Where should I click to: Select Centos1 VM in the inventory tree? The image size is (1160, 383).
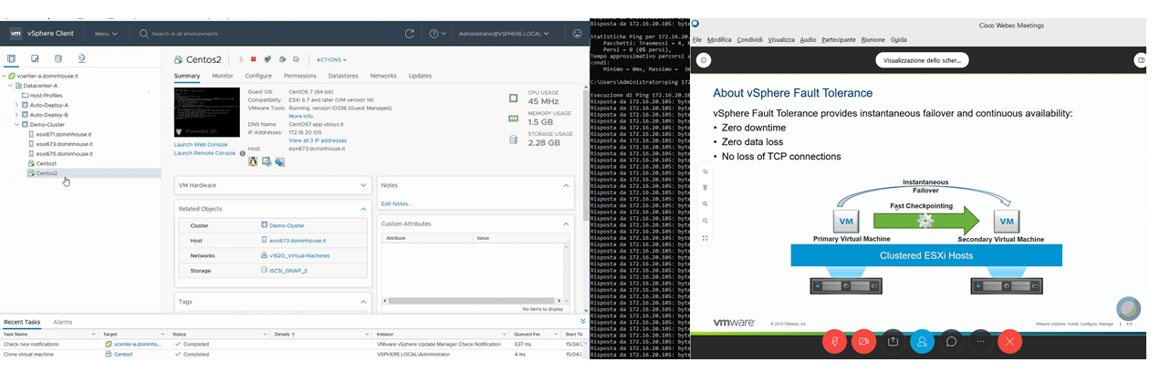tap(47, 163)
